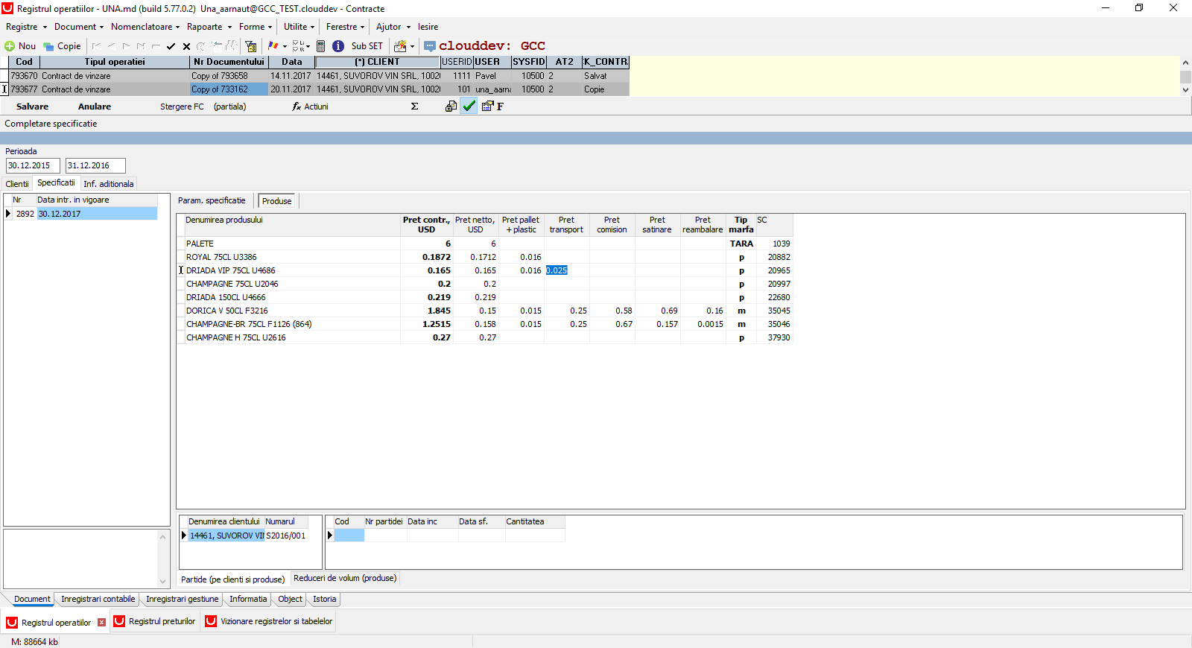The height and width of the screenshot is (648, 1192).
Task: Select the Reduceri de volum (produse) tab
Action: 345,578
